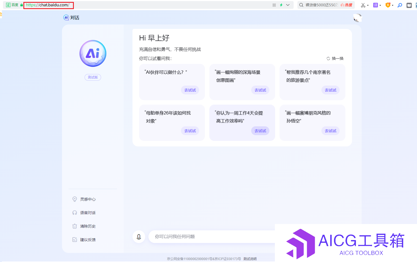The width and height of the screenshot is (417, 262).
Task: Click the orange shield wallet icon
Action: click(388, 5)
